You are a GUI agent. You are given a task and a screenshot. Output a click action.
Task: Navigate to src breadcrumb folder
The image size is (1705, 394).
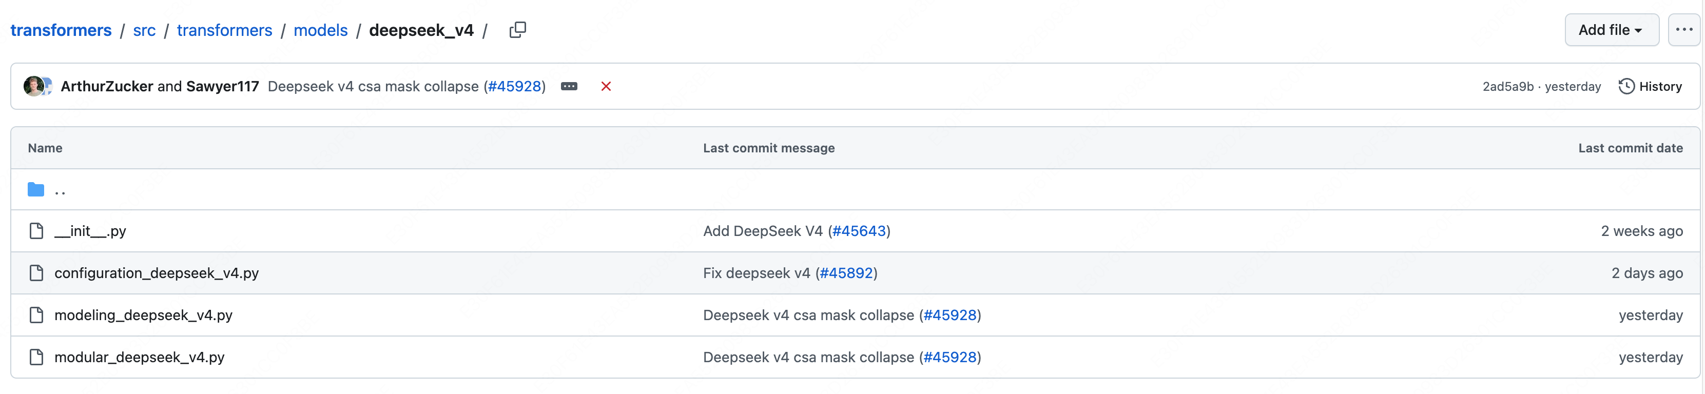144,30
